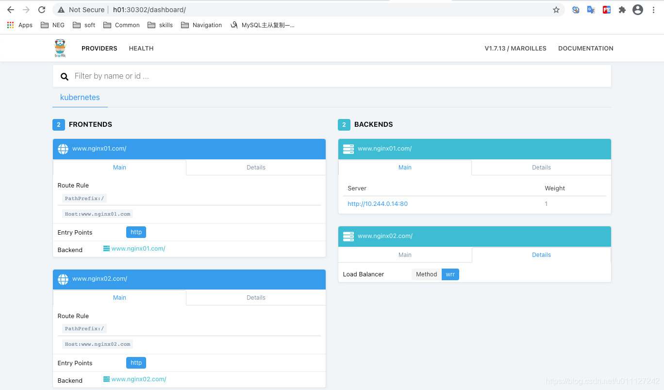
Task: Click browser forward arrow
Action: tap(26, 10)
